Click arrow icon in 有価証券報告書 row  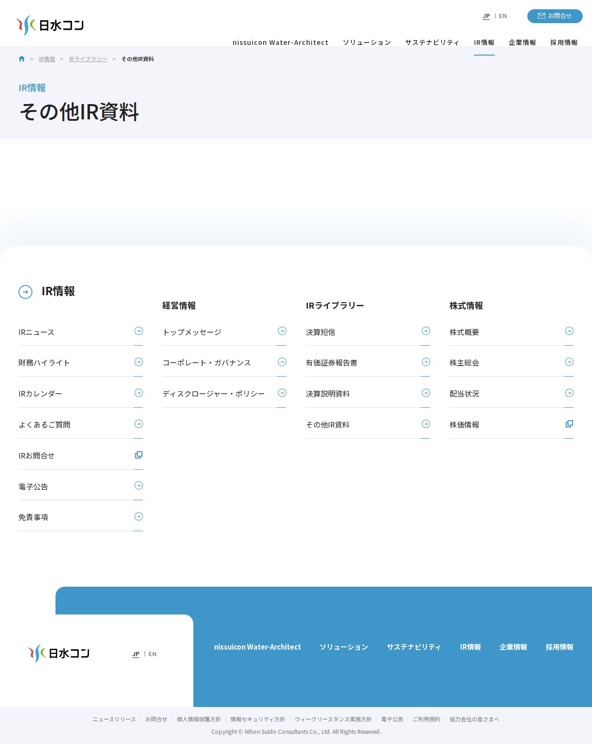click(426, 362)
